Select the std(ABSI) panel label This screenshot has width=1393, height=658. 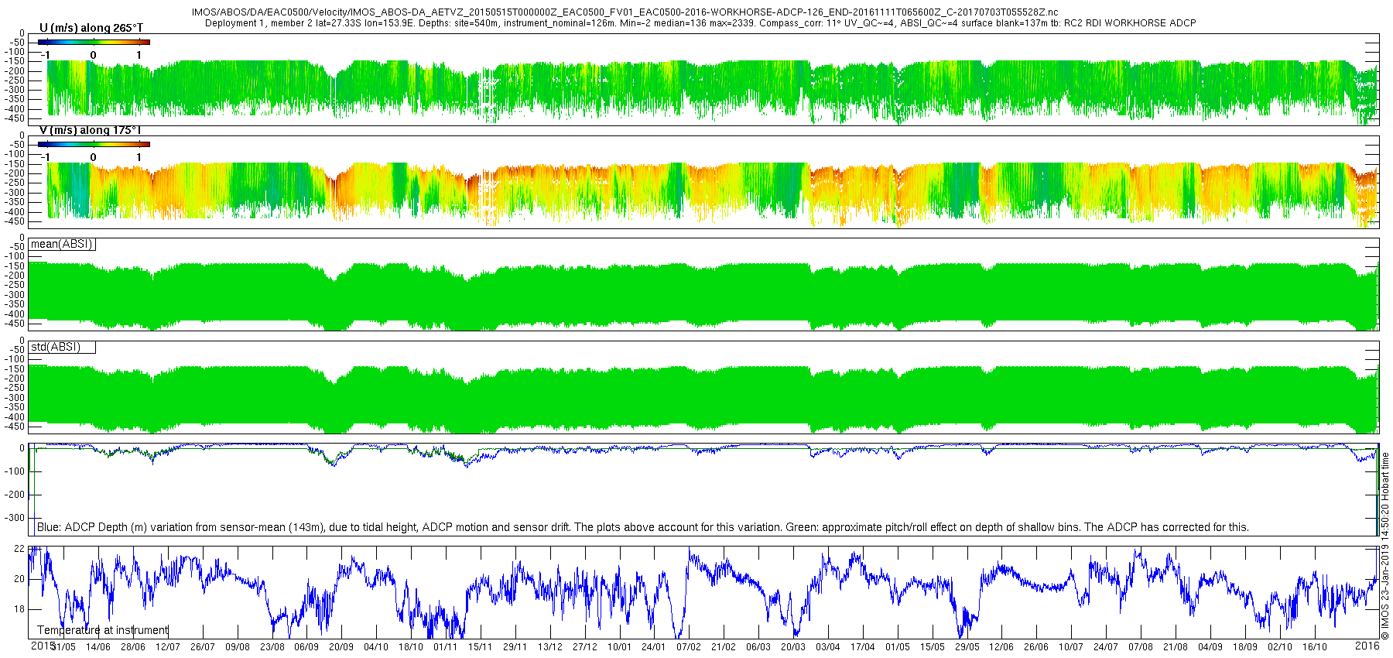[x=62, y=347]
